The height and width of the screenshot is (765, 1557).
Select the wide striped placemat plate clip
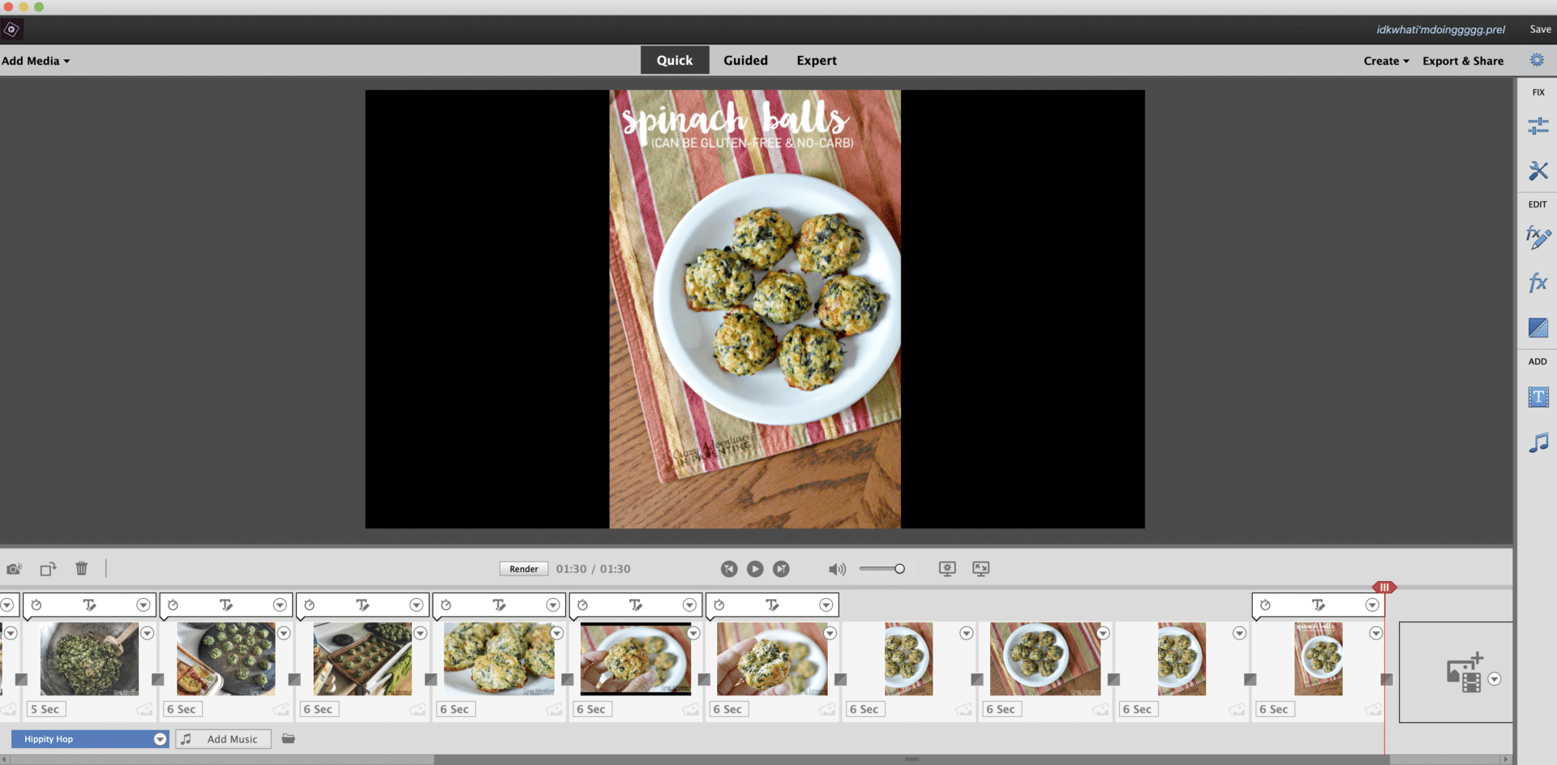[1045, 659]
